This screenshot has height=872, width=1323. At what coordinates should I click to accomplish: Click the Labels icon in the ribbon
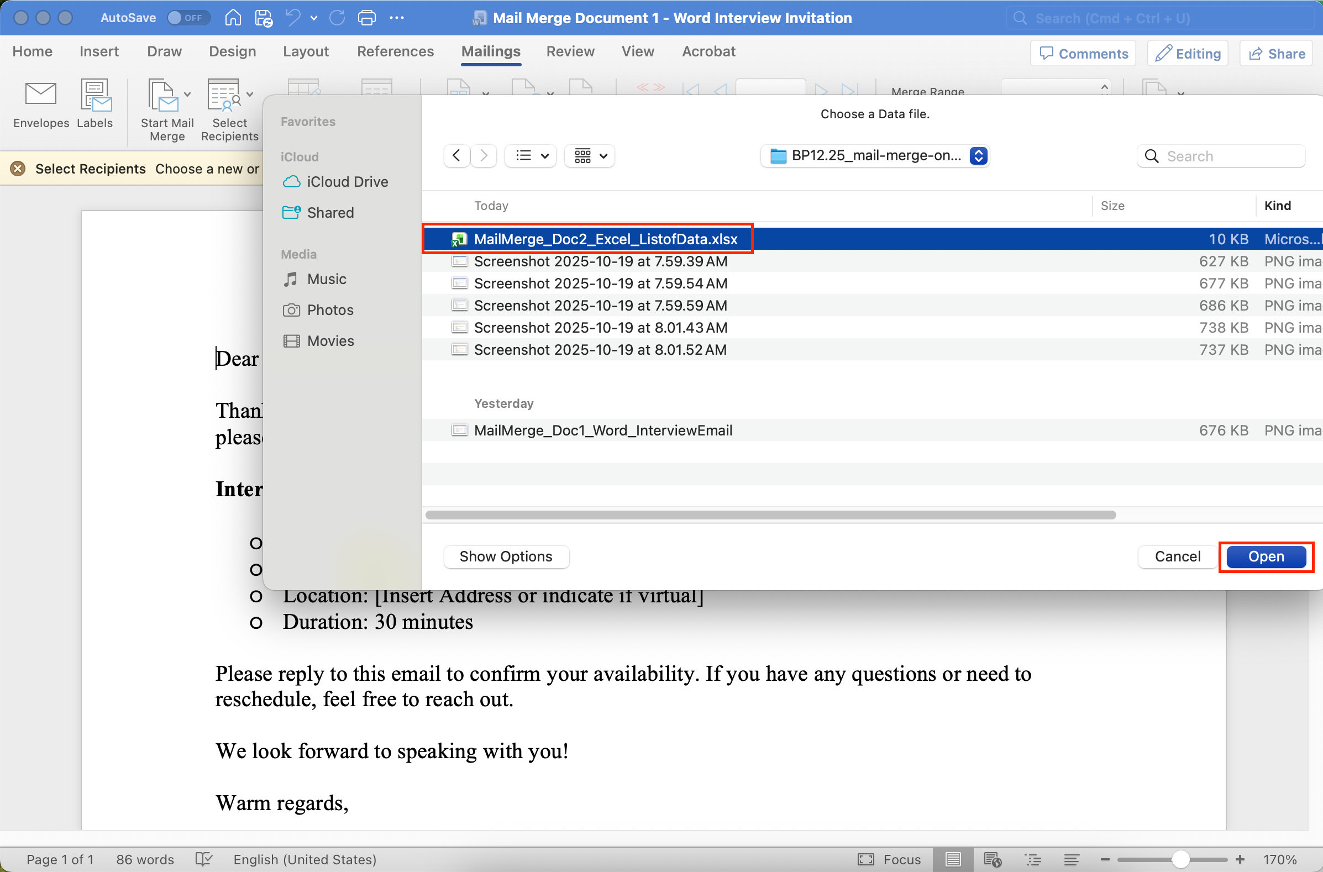click(x=95, y=95)
